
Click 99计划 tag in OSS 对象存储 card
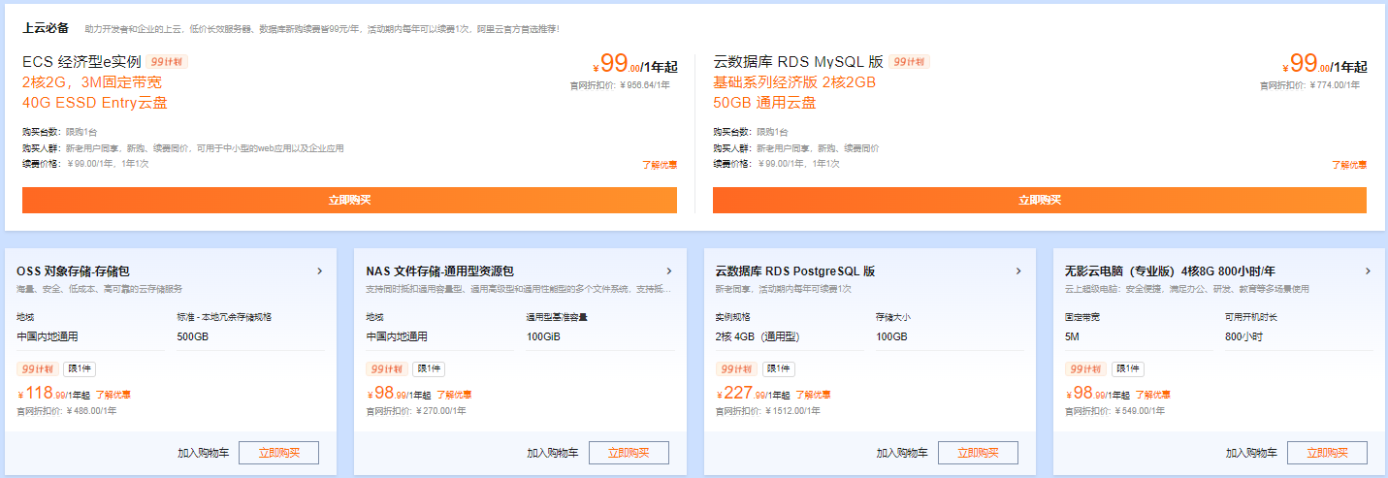click(x=37, y=368)
